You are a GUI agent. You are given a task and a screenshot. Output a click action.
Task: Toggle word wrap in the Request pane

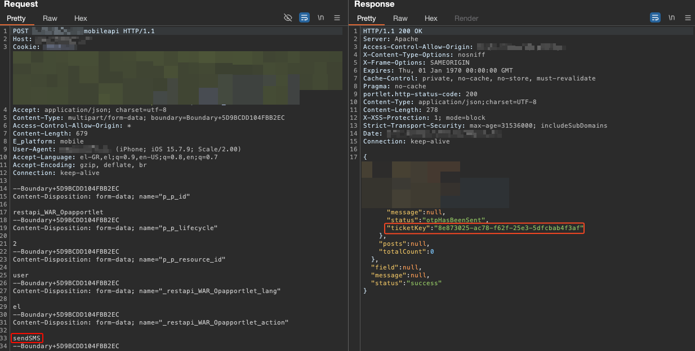click(304, 18)
